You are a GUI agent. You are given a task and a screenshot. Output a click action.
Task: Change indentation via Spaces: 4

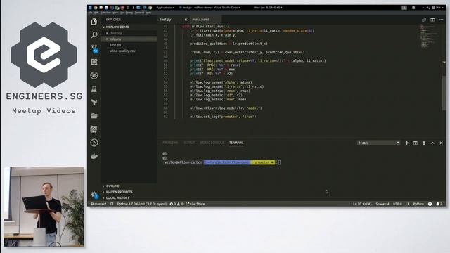click(x=382, y=204)
